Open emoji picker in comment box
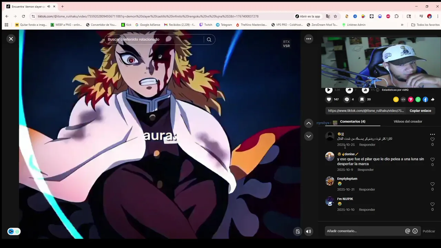441x248 pixels. [x=415, y=231]
